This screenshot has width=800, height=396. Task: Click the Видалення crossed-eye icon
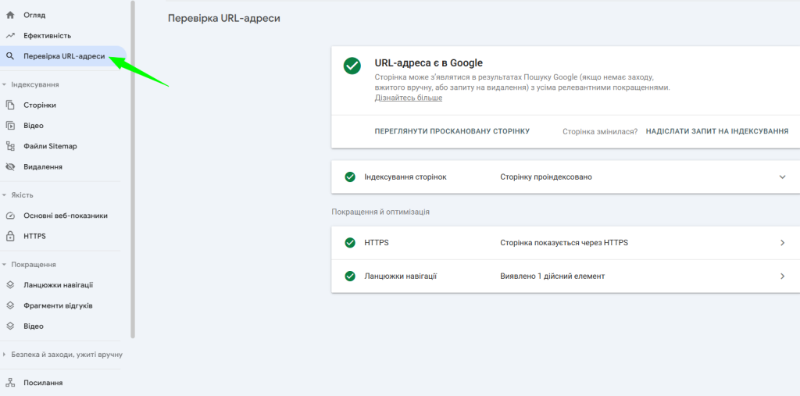coord(10,166)
